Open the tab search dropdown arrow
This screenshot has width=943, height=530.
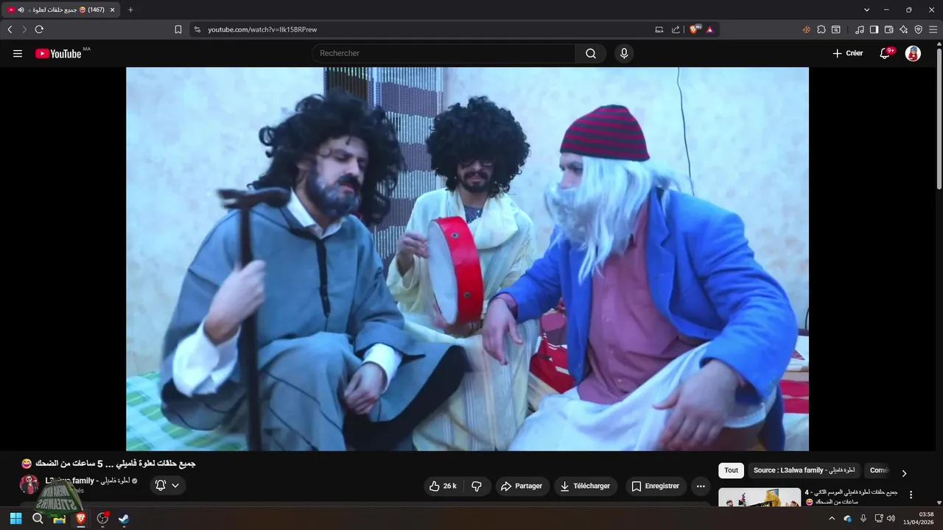(x=866, y=10)
